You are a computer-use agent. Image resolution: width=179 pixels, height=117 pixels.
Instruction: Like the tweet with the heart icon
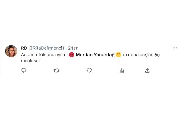(x=89, y=70)
